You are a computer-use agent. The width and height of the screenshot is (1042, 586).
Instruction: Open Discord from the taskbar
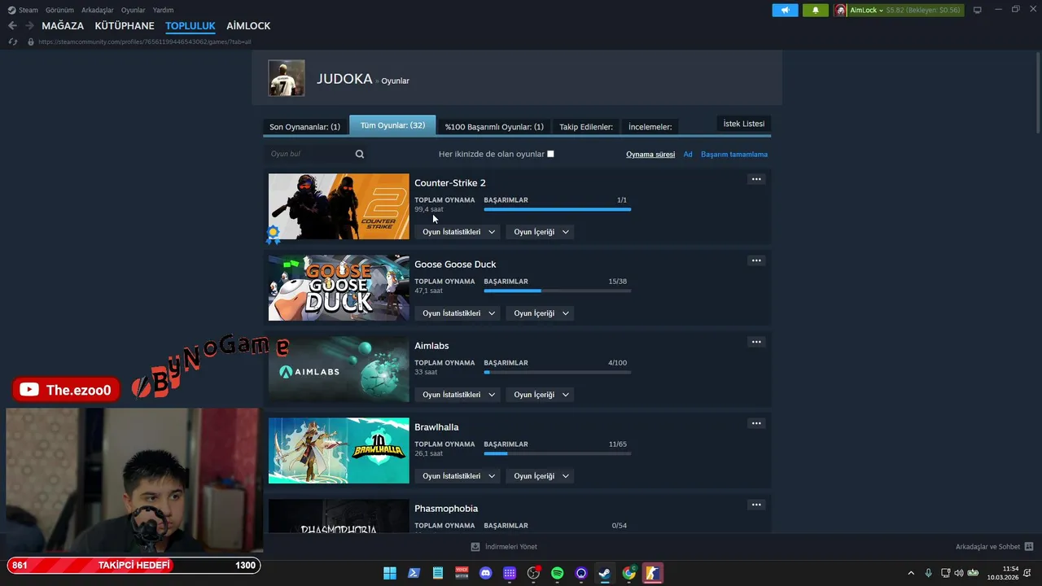tap(486, 573)
